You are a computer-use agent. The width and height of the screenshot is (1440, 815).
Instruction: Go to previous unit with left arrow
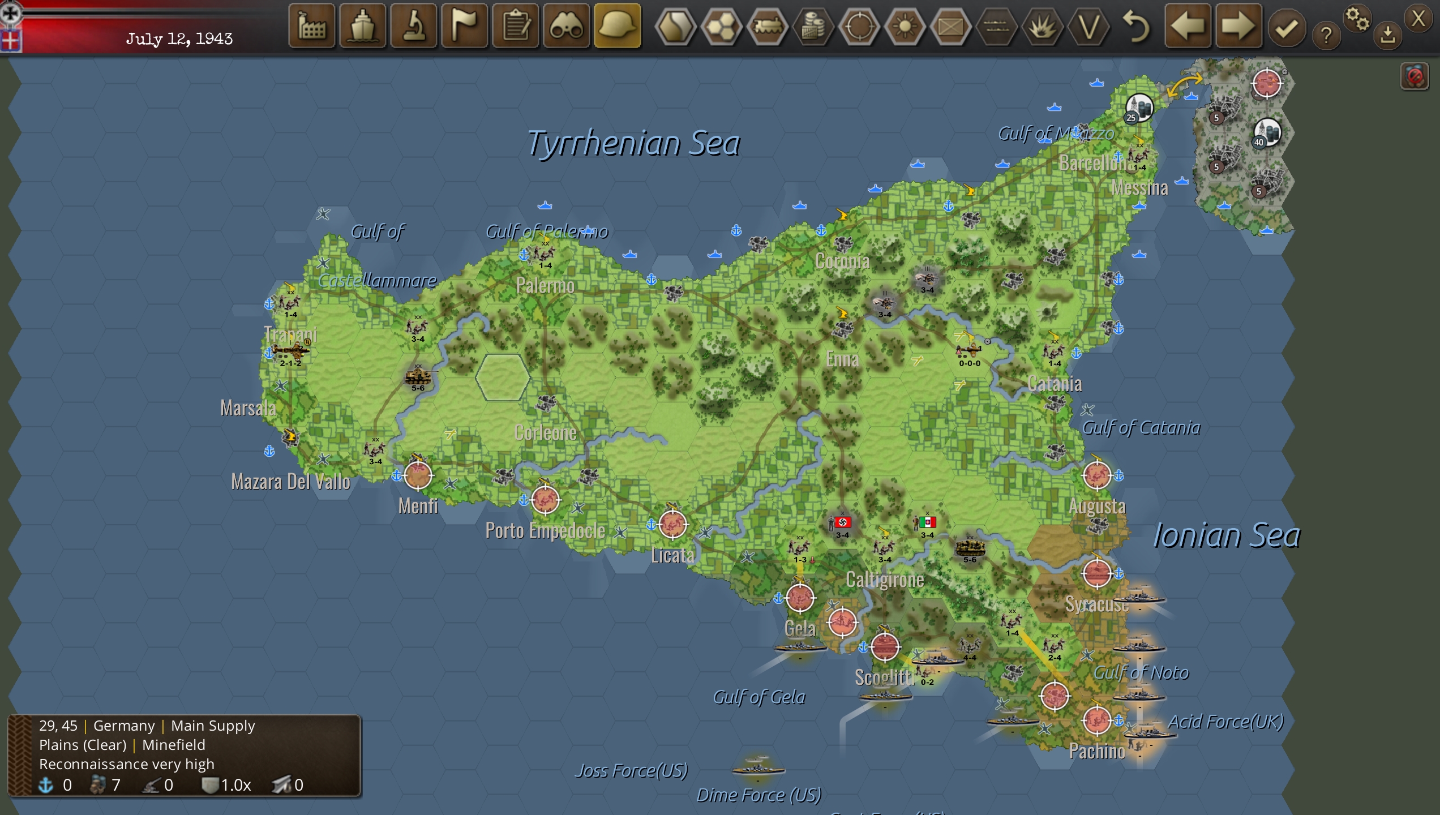click(1188, 26)
